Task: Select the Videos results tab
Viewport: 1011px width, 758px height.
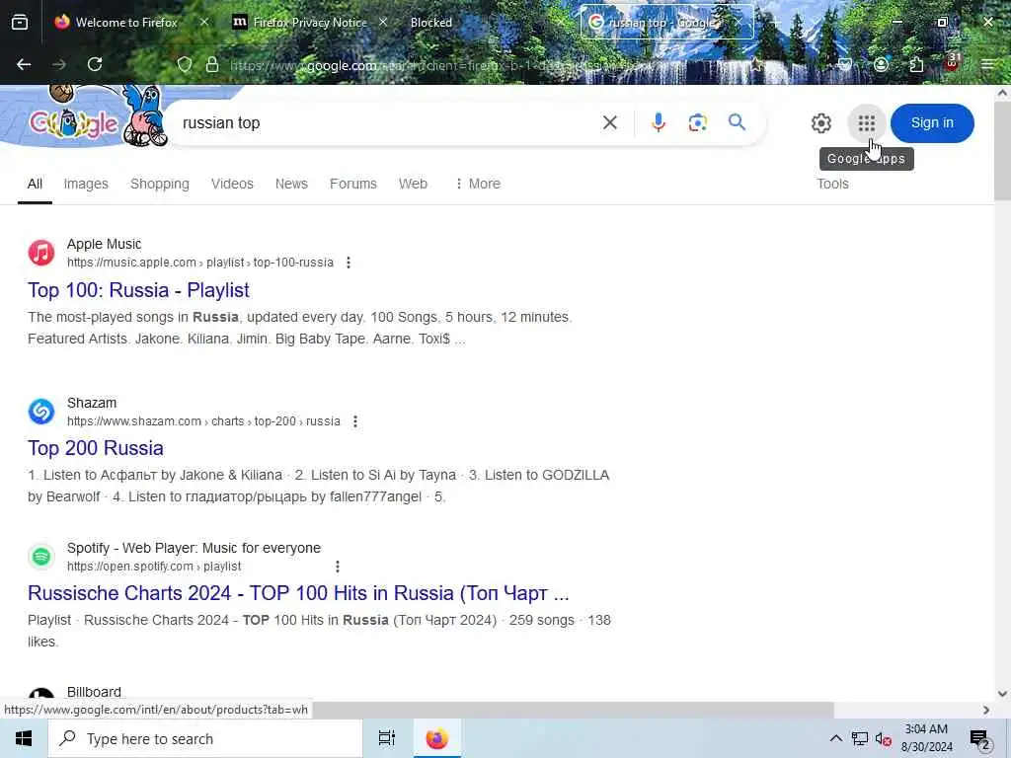Action: pyautogui.click(x=232, y=184)
